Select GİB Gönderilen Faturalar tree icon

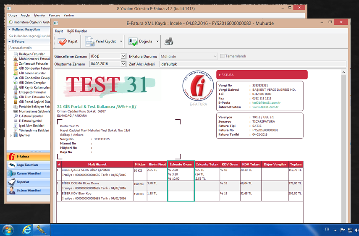[16, 68]
